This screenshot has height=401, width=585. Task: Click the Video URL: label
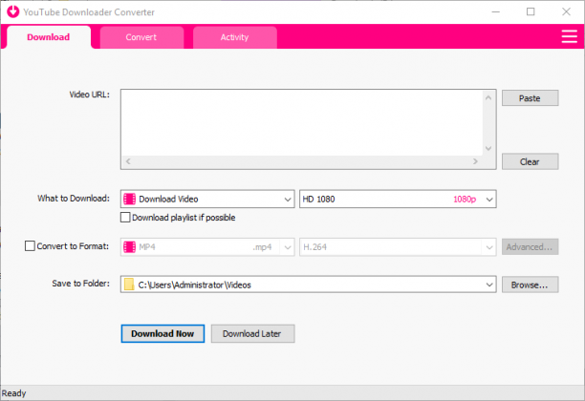tap(90, 95)
